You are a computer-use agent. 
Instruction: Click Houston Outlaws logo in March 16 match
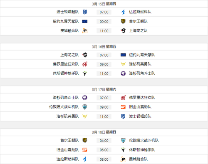[x=85, y=73]
